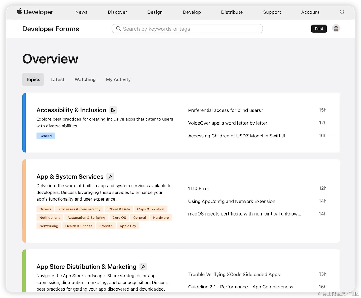
Task: Select the Networking tag
Action: pos(49,226)
